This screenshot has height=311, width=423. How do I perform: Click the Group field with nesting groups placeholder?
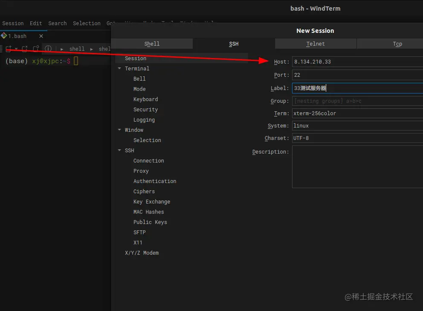click(357, 101)
